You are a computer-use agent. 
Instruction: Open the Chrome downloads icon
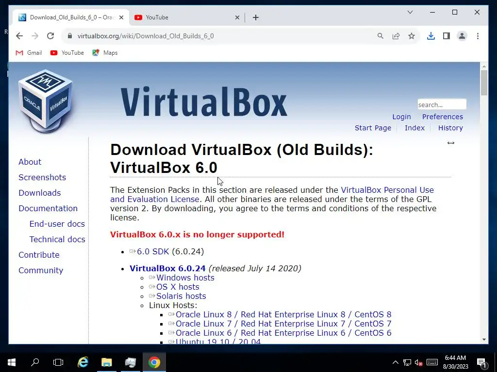(x=431, y=36)
